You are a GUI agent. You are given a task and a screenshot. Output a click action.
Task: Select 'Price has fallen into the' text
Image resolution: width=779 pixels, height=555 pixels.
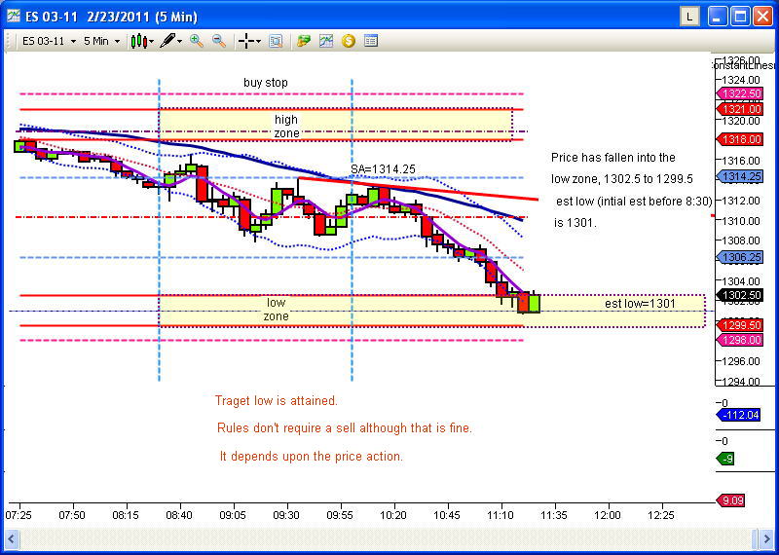613,158
